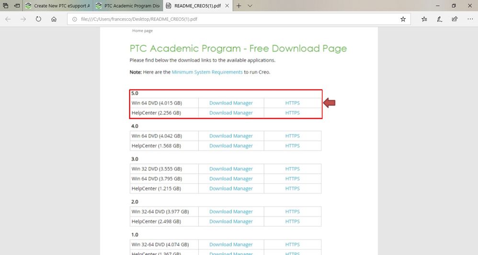The width and height of the screenshot is (478, 255).
Task: Click the 'Win 64 DVD (4.015 GB)' cell
Action: 164,103
